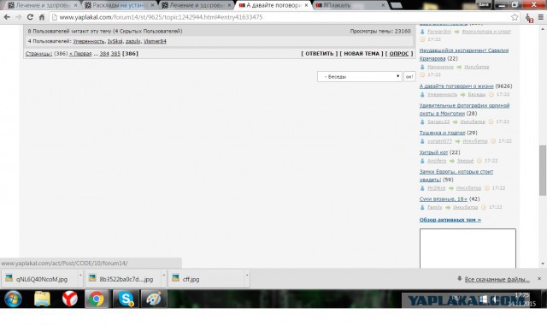The width and height of the screenshot is (547, 326).
Task: Open sidebar topic 'А давайте поговорим о жизни'
Action: point(456,86)
